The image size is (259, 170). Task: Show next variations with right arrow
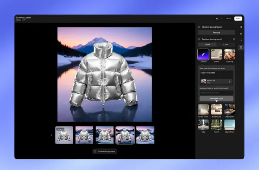click(158, 135)
